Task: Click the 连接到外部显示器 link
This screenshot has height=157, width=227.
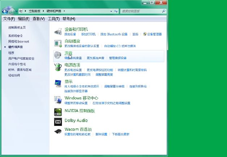Action: point(76,91)
